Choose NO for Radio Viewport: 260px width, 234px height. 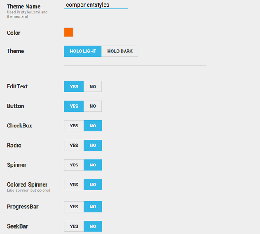(93, 146)
